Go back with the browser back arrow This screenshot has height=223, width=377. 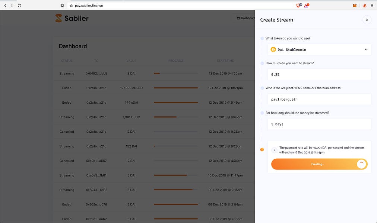pos(5,6)
